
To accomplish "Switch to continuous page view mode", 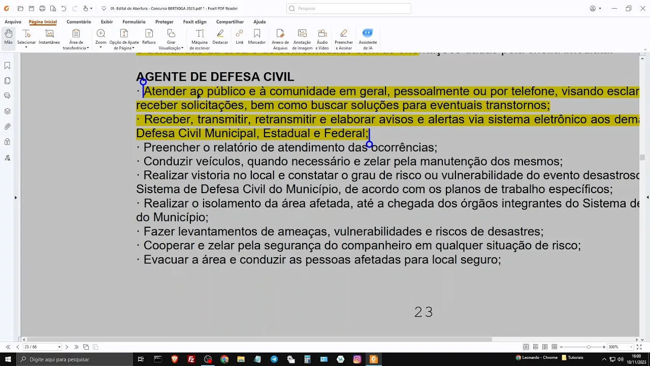I will click(535, 347).
